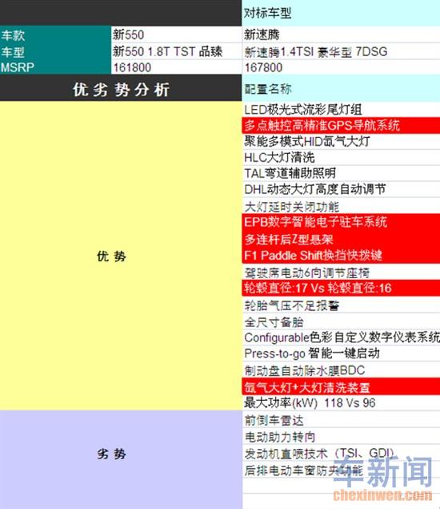Screen dimensions: 440x509
Task: Click the 新550 1.8T TST 品臻 cell
Action: 176,51
